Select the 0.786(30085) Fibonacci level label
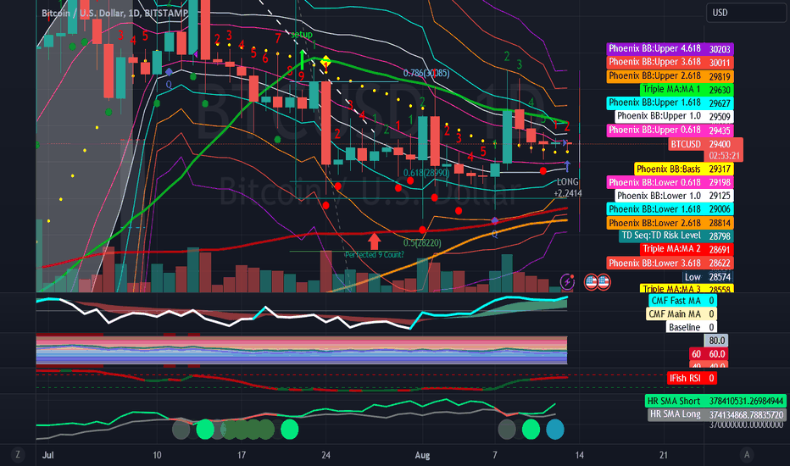The height and width of the screenshot is (466, 790). (426, 73)
